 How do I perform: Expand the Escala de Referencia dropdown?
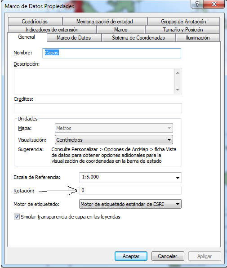(x=178, y=178)
